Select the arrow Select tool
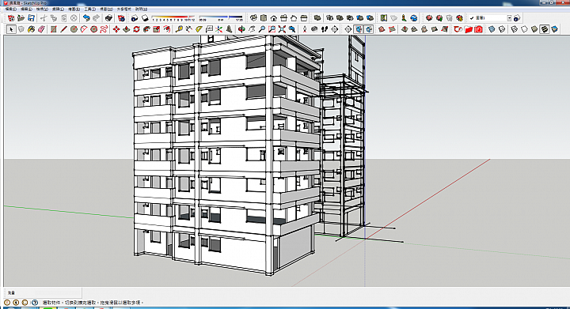The image size is (570, 309). click(x=11, y=29)
